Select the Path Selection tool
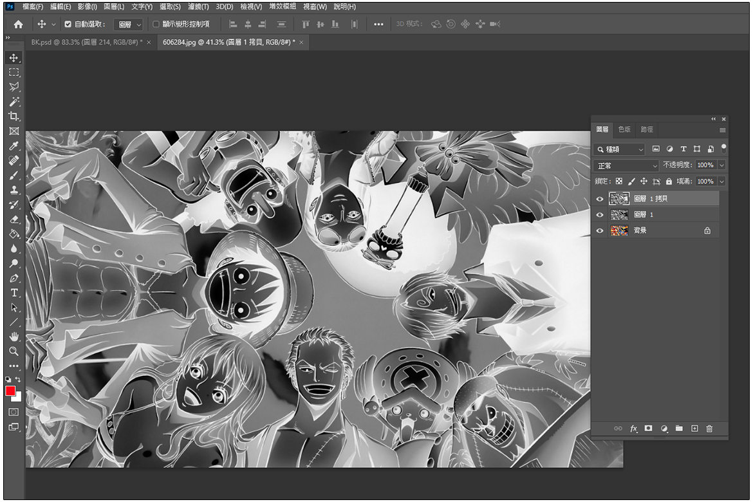Image resolution: width=753 pixels, height=502 pixels. click(x=14, y=308)
